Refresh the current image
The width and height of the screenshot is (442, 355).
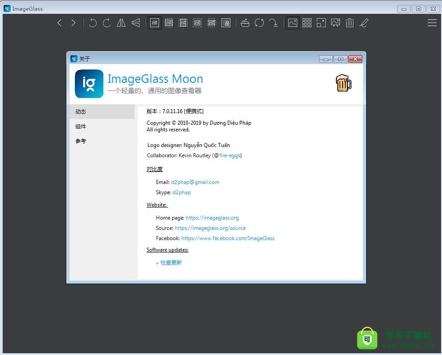pos(259,23)
